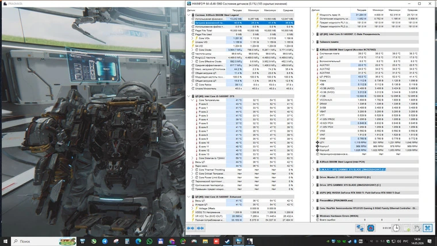437x246 pixels.
Task: Collapse the Система: ASRock B660M Steel Legend group
Action: pos(189,15)
